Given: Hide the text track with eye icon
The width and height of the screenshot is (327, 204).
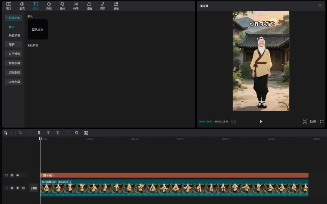Looking at the screenshot, I should (x=18, y=175).
